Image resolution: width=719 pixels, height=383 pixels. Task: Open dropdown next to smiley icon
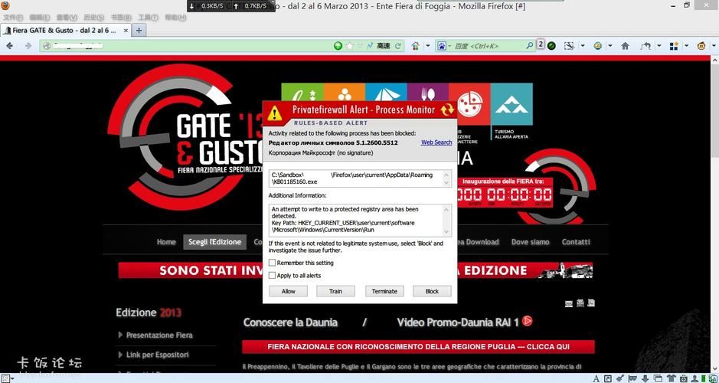click(610, 46)
